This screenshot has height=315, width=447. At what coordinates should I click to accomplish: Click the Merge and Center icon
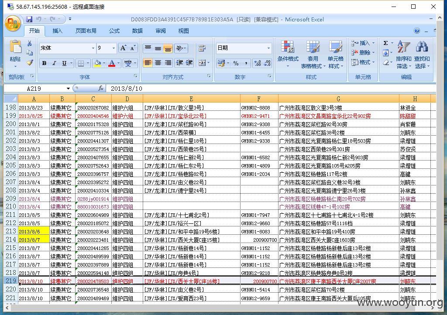click(202, 63)
